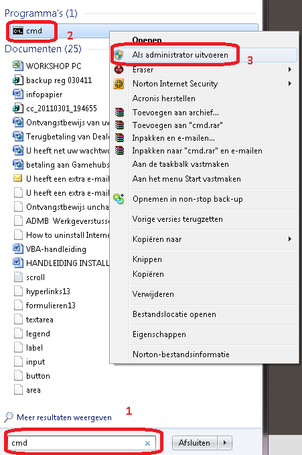The width and height of the screenshot is (302, 455).
Task: Clear the search box with the X
Action: (x=148, y=443)
